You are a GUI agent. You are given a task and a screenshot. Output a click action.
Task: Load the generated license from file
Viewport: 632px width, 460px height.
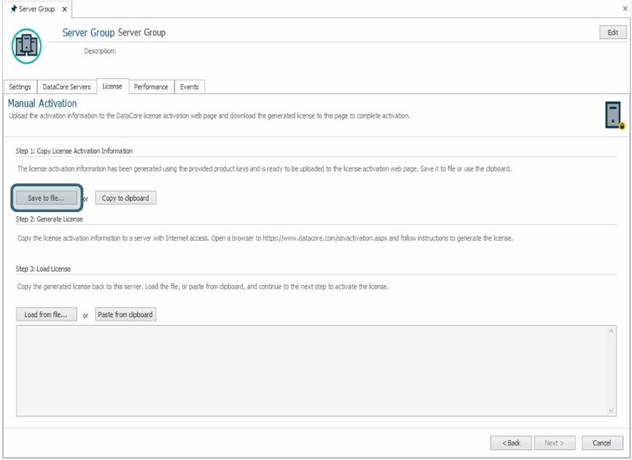(x=46, y=315)
